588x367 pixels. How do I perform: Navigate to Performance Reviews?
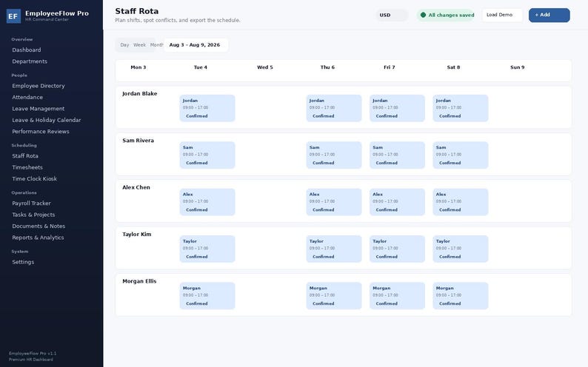[x=41, y=132]
